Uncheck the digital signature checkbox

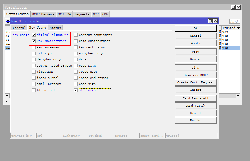[x=34, y=35]
